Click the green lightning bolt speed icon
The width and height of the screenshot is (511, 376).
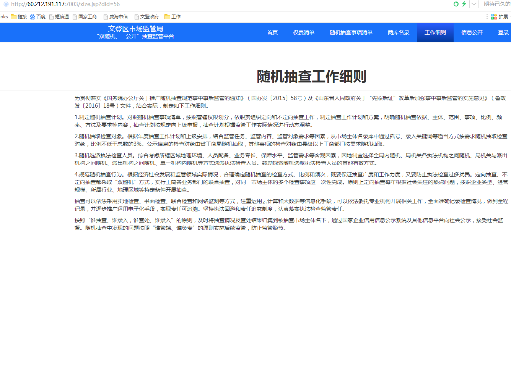(464, 4)
